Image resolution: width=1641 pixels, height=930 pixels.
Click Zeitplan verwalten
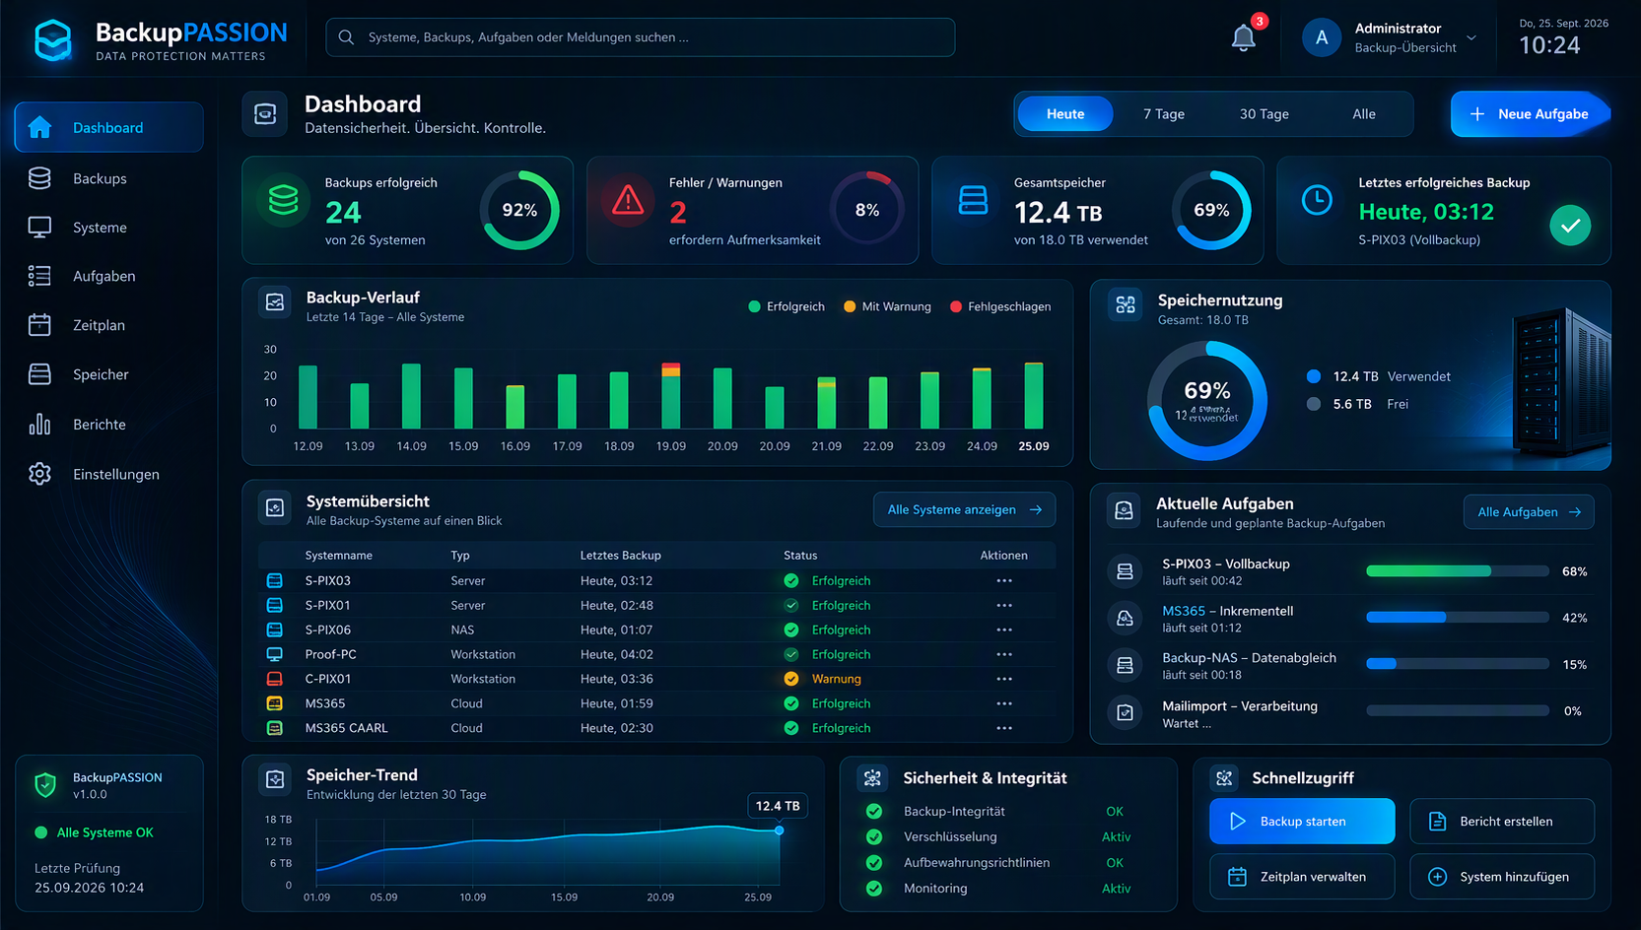pyautogui.click(x=1302, y=877)
